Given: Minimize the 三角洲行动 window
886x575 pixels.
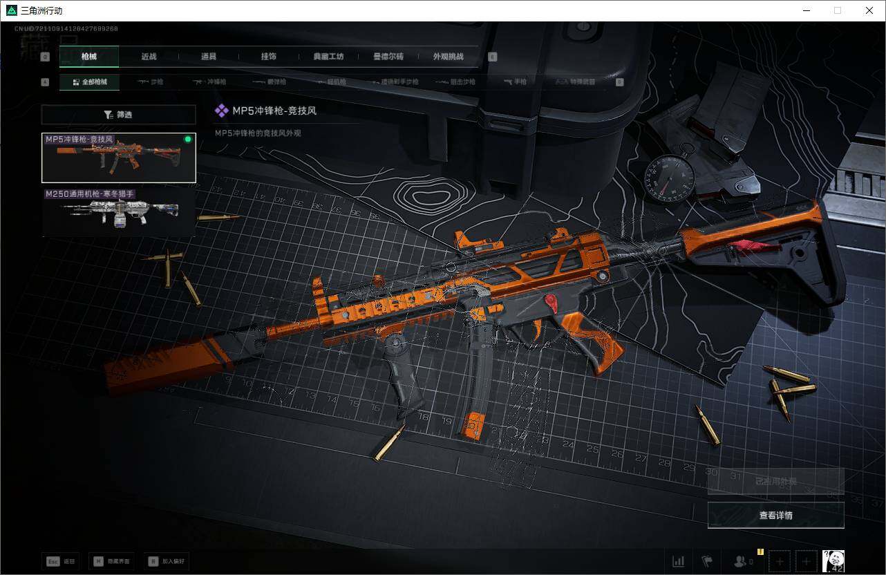Looking at the screenshot, I should pos(807,10).
